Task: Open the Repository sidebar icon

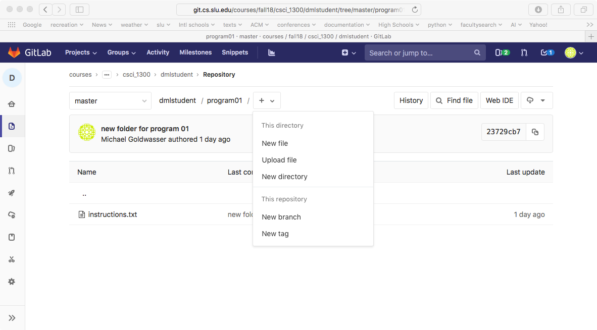Action: [12, 126]
